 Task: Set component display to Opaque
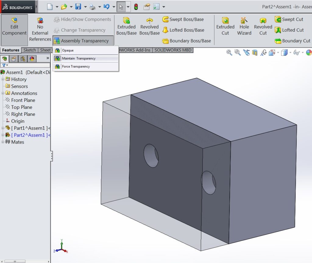(68, 50)
